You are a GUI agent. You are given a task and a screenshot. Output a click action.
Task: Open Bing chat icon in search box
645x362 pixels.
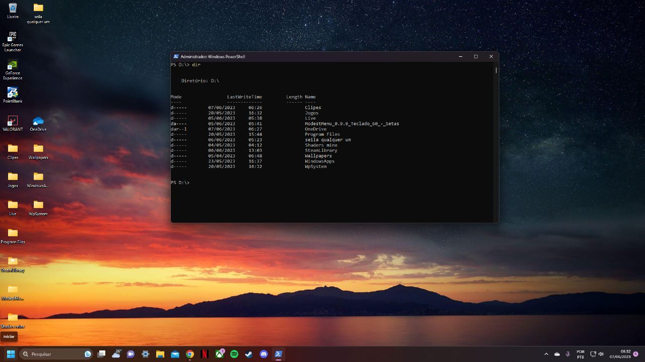tap(88, 354)
